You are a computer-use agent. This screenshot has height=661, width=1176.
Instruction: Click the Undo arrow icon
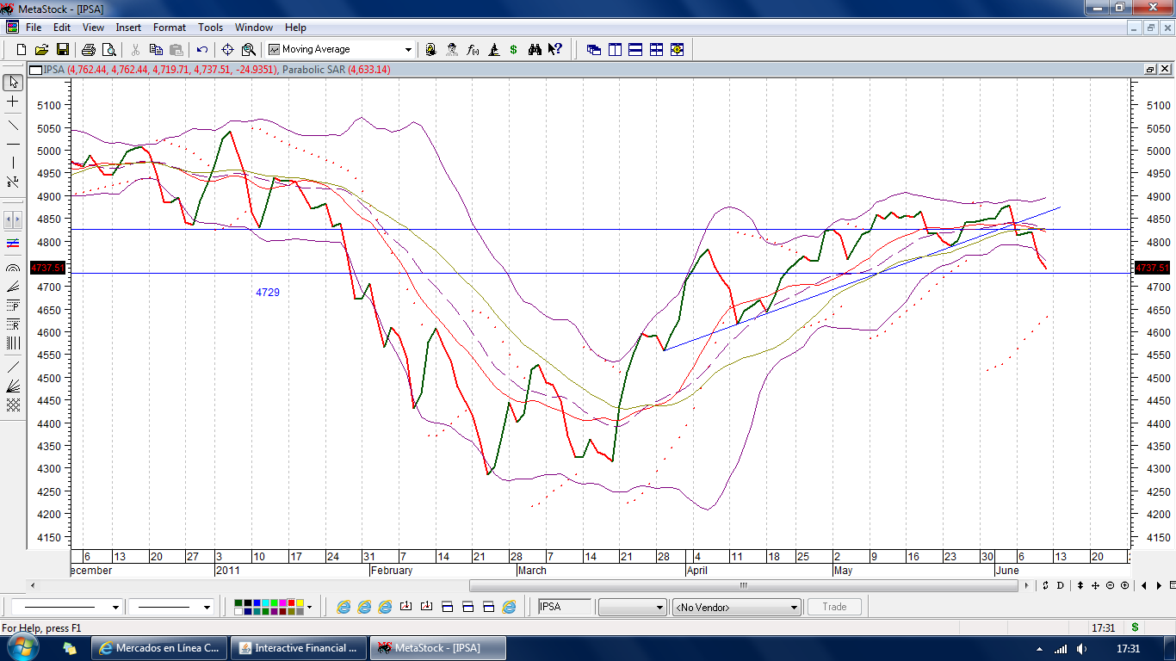point(202,50)
